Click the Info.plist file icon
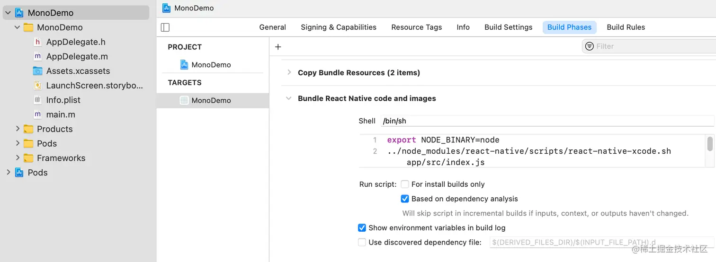This screenshot has height=262, width=716. coord(38,100)
